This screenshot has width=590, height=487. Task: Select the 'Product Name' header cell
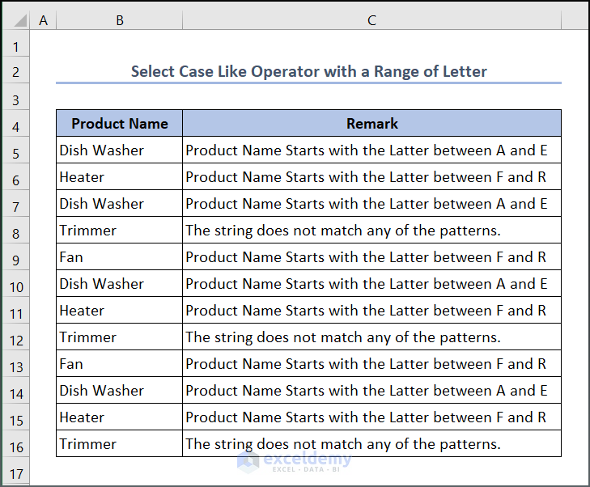[119, 124]
